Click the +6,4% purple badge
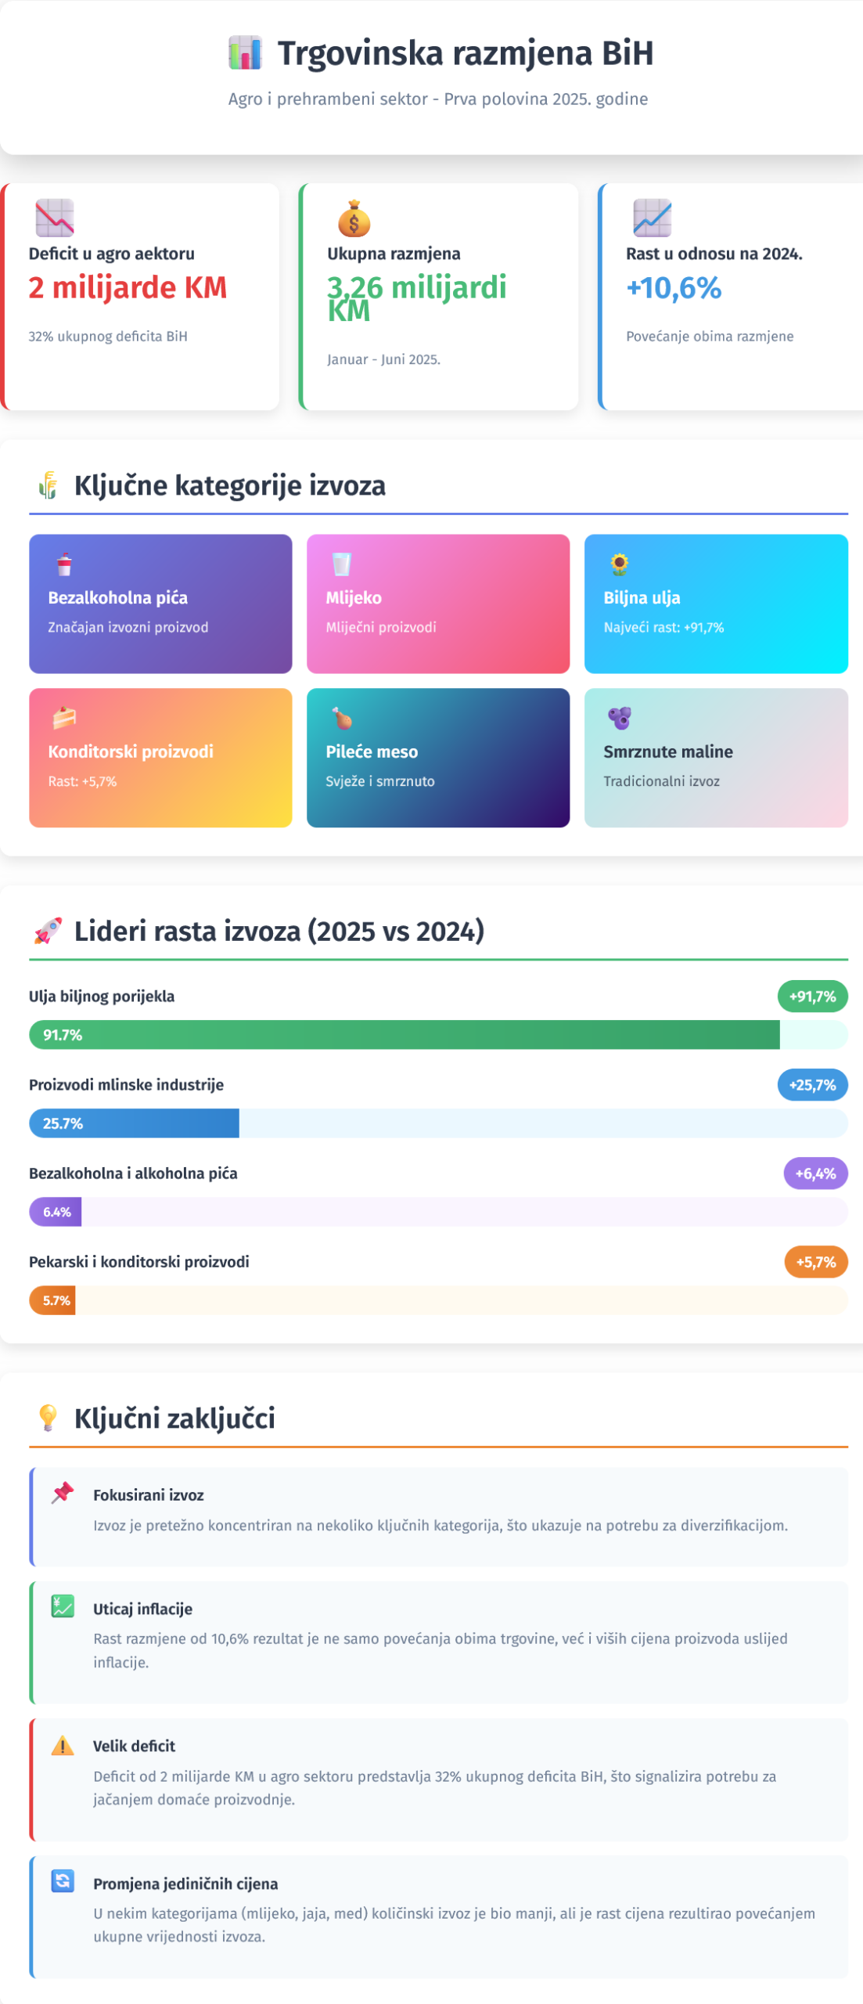 815,1173
